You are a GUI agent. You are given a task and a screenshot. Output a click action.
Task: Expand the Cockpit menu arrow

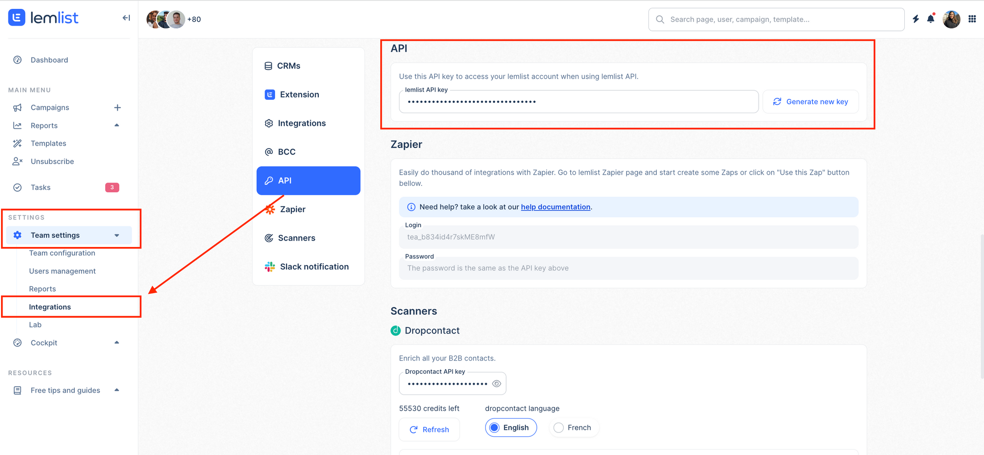click(117, 343)
